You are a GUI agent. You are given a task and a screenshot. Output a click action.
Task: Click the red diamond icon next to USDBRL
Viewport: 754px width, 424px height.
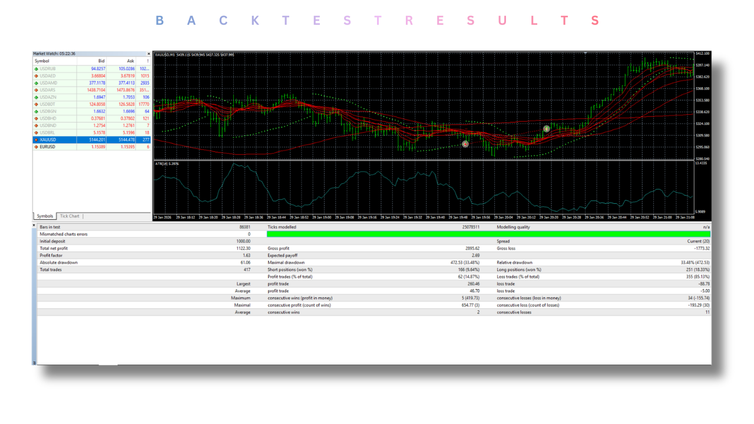click(x=37, y=132)
